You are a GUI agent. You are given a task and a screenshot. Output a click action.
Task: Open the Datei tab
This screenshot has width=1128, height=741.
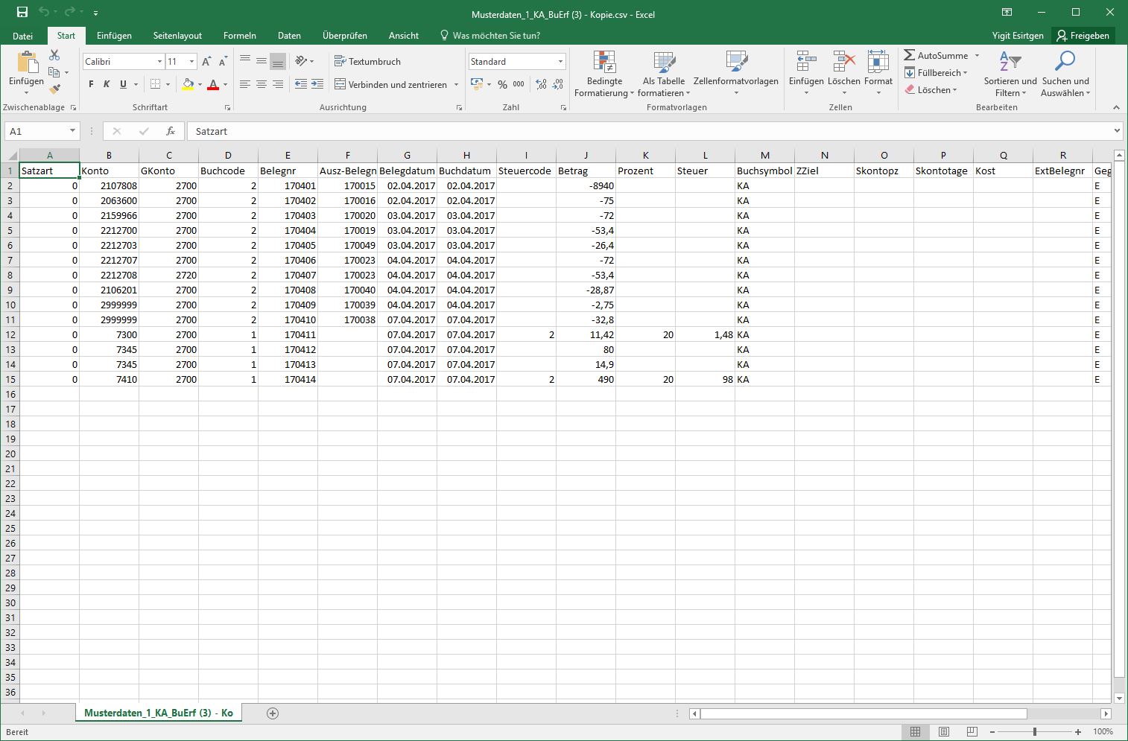[x=23, y=36]
